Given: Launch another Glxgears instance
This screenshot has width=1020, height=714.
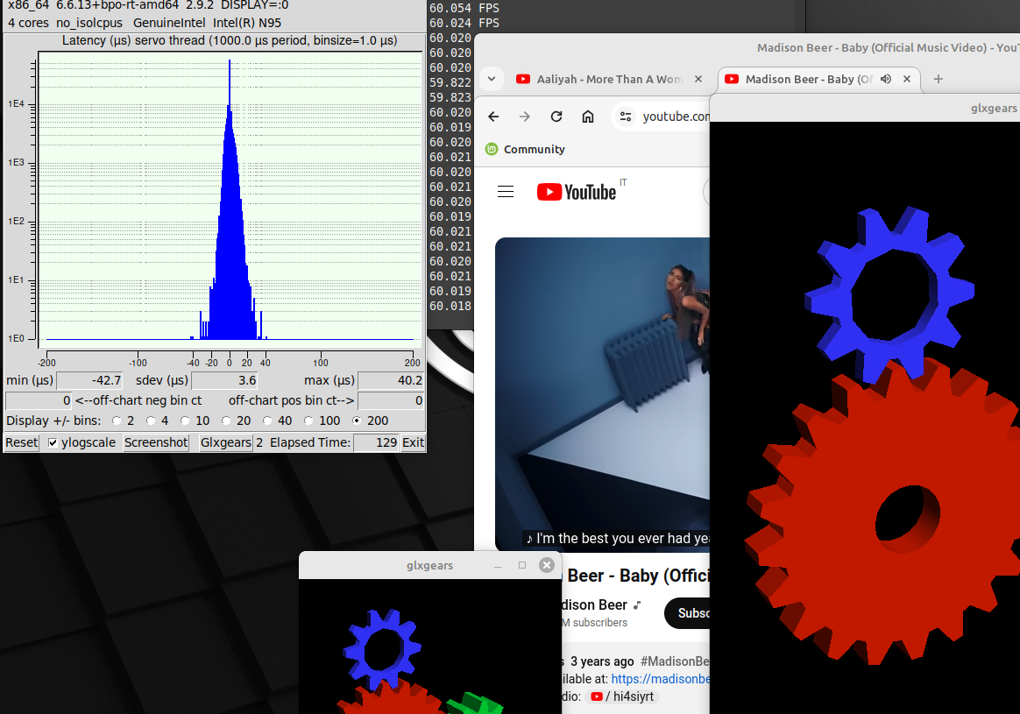Looking at the screenshot, I should pos(226,442).
